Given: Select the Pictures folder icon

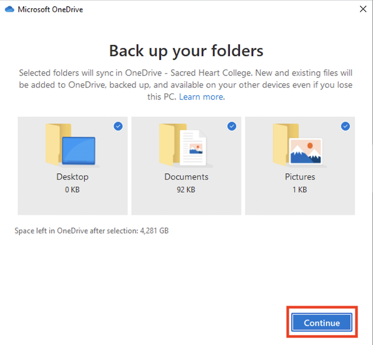Looking at the screenshot, I should pyautogui.click(x=298, y=144).
